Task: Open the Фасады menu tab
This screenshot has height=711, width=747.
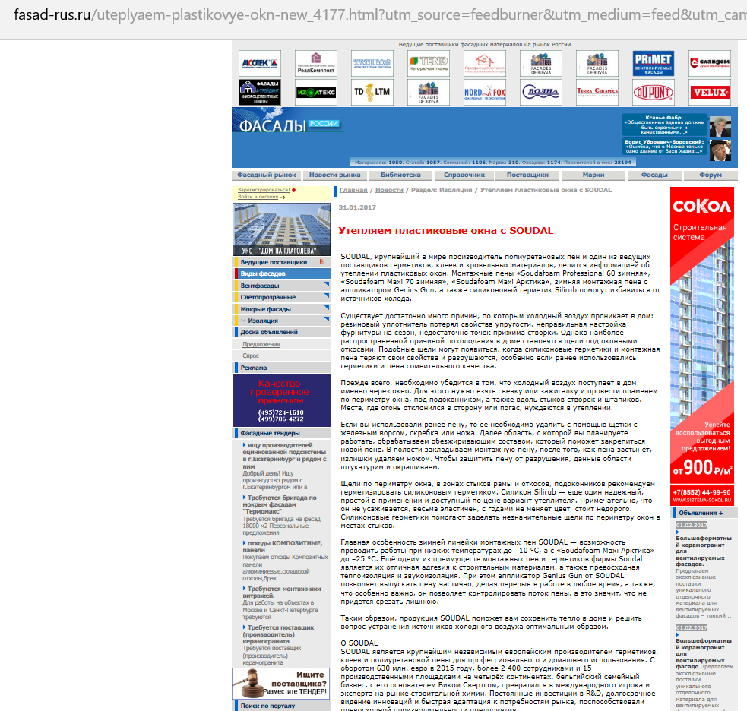Action: pyautogui.click(x=654, y=175)
